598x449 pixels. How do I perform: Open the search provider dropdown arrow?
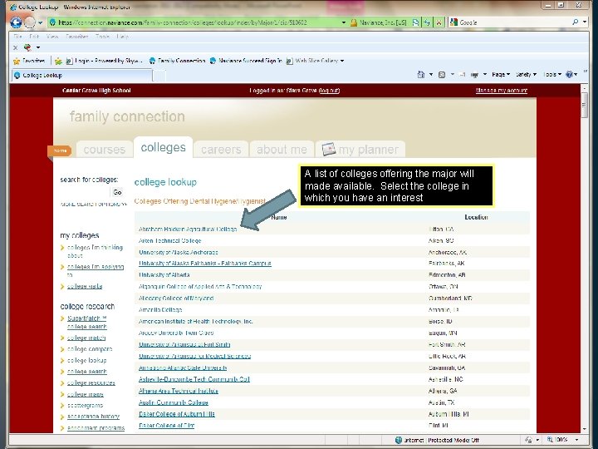pos(585,22)
